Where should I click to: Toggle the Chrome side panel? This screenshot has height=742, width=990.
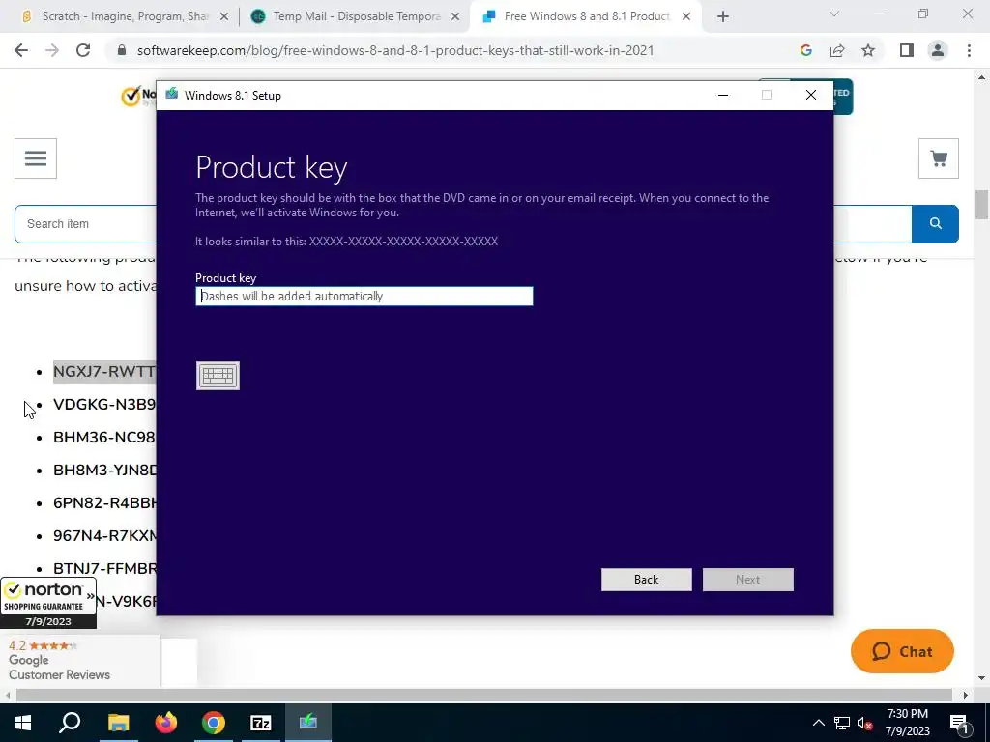click(907, 50)
